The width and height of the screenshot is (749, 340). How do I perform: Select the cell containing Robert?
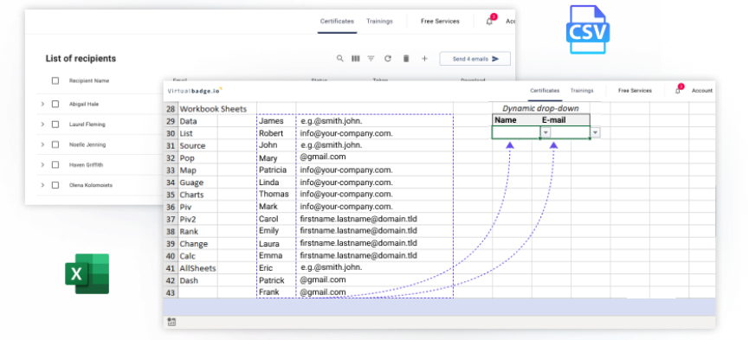point(276,133)
